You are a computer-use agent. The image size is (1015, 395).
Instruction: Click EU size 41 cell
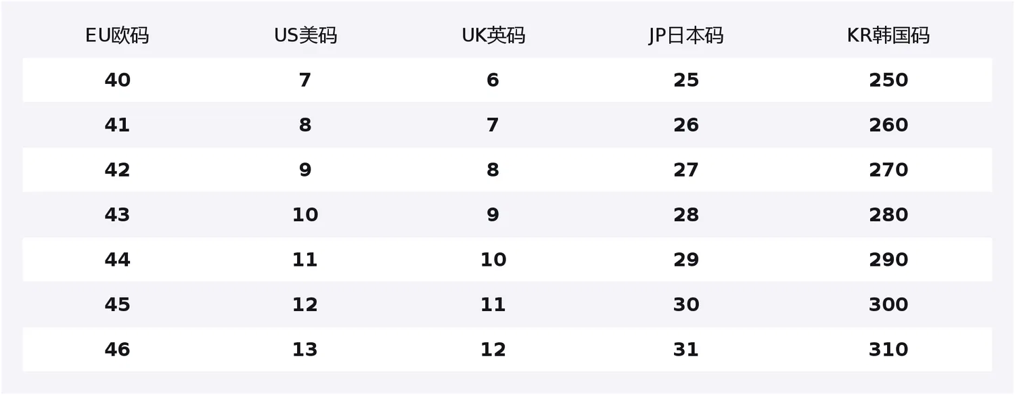point(117,125)
